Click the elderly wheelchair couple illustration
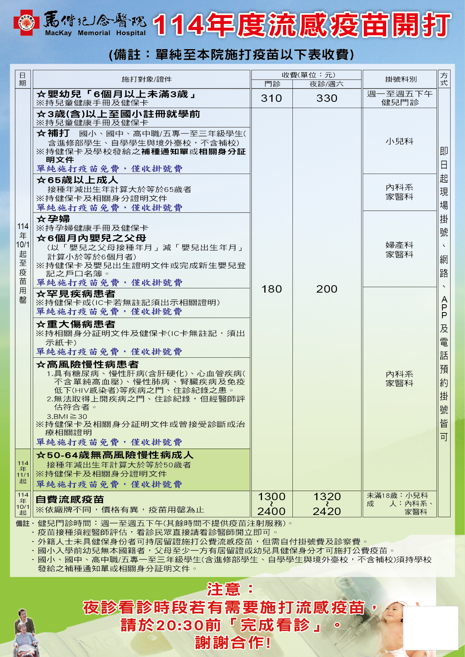The image size is (465, 657). 25,632
